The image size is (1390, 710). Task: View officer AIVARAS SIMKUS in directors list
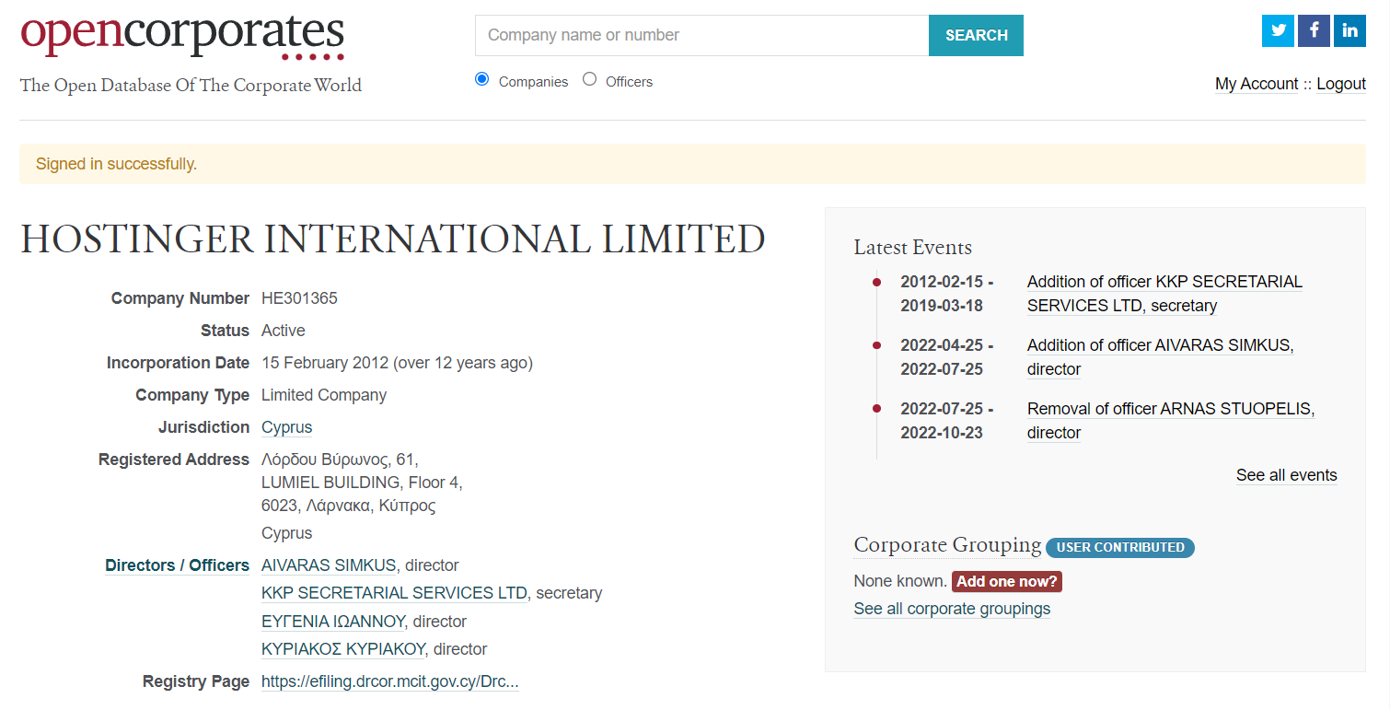click(x=329, y=565)
